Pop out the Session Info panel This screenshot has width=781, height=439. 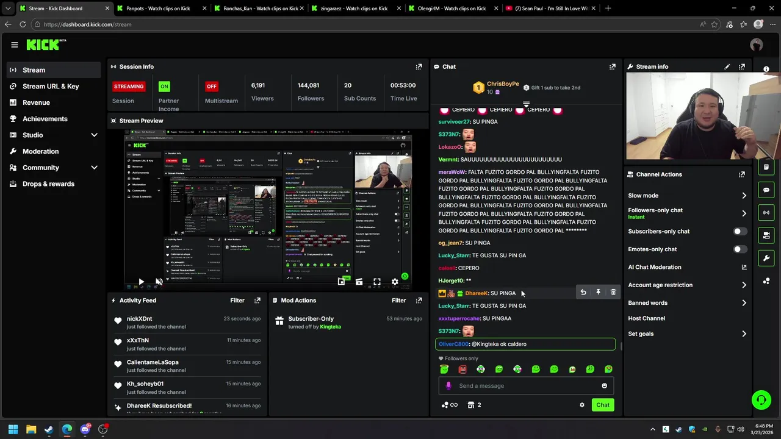[419, 66]
